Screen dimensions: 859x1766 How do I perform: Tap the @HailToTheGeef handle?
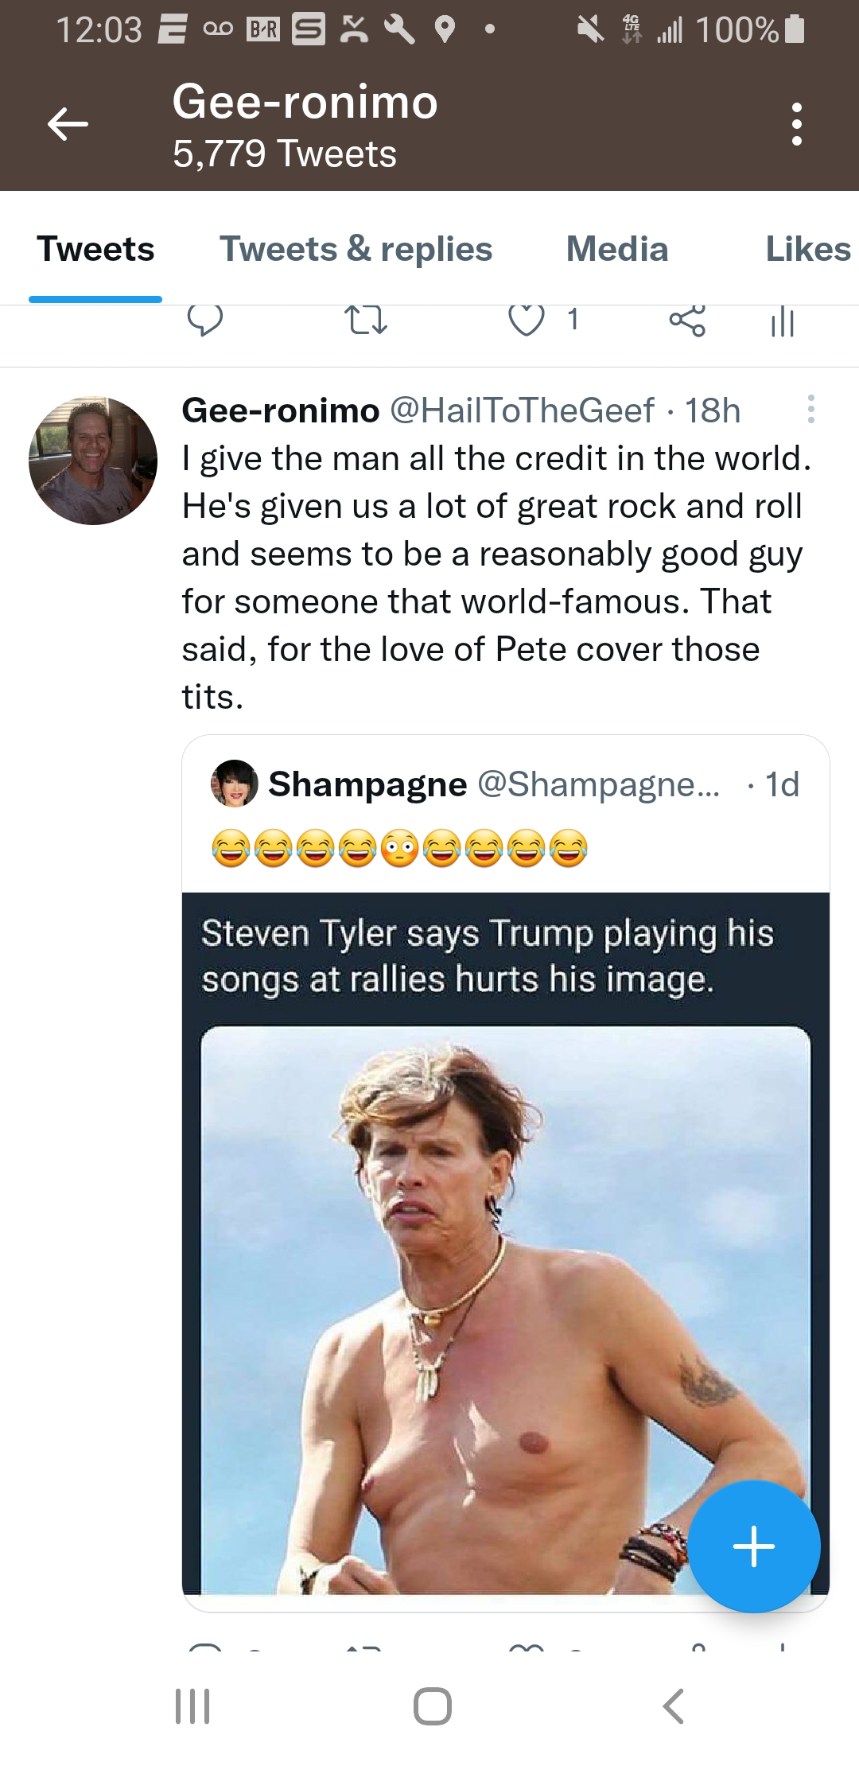coord(522,410)
